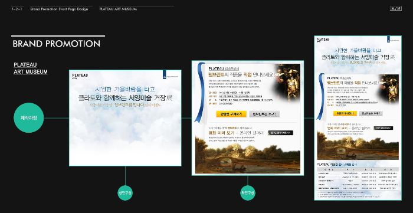Click 명화 미리 보기 heading in right mockup
This screenshot has width=413, height=213.
[x=349, y=128]
